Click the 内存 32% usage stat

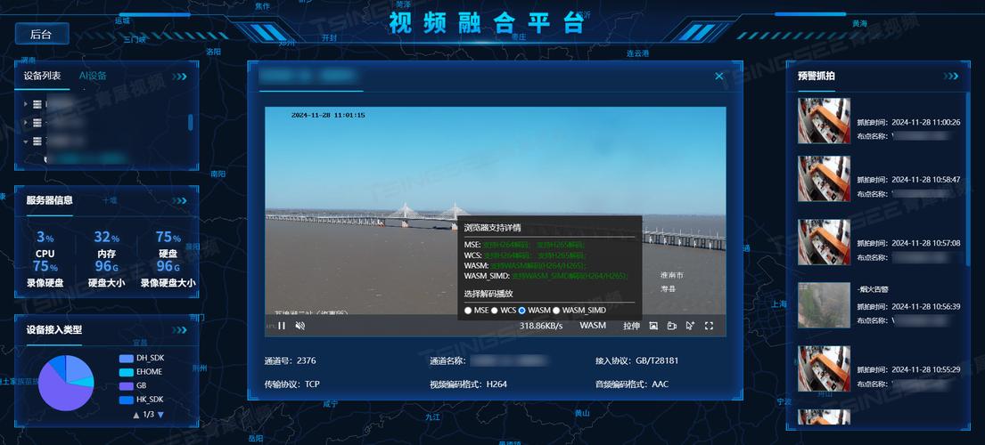(106, 245)
